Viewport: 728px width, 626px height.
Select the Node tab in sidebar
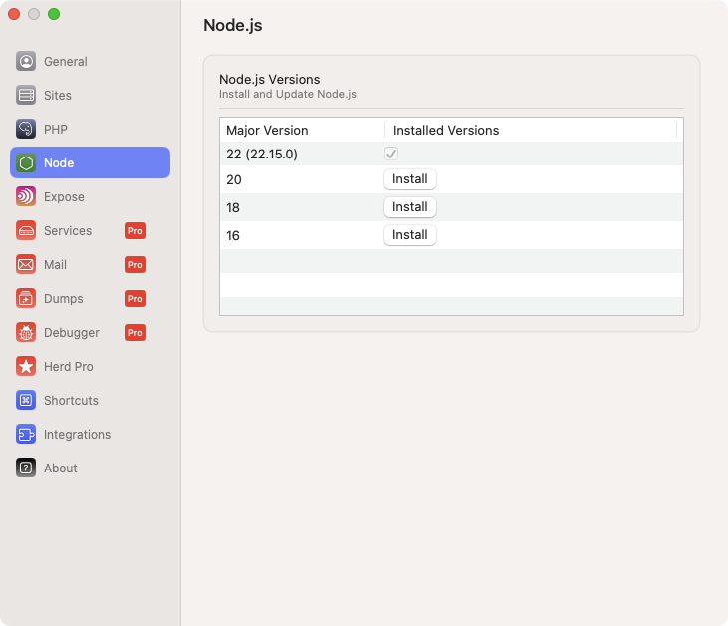point(89,163)
